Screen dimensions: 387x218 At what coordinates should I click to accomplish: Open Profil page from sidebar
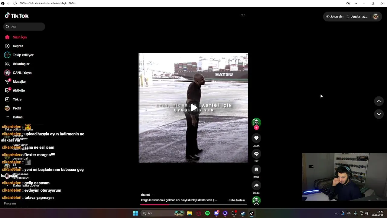click(x=17, y=108)
